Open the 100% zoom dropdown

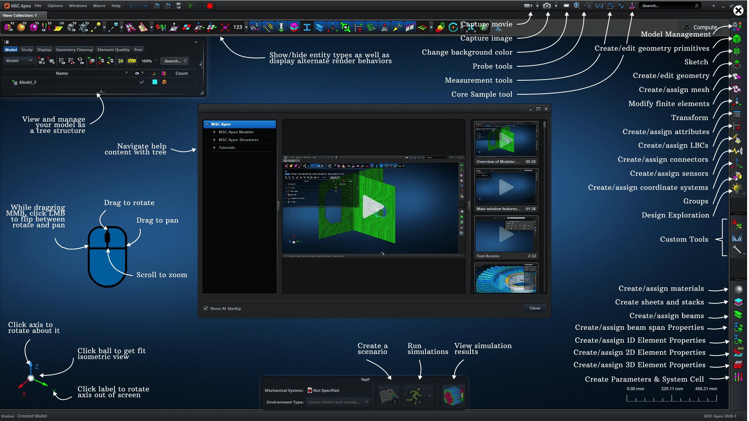point(149,61)
